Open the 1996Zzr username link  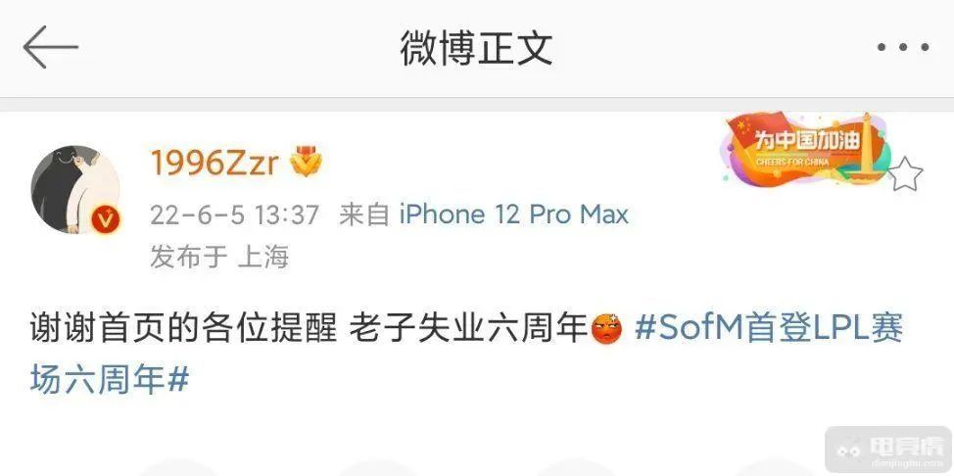pyautogui.click(x=215, y=163)
